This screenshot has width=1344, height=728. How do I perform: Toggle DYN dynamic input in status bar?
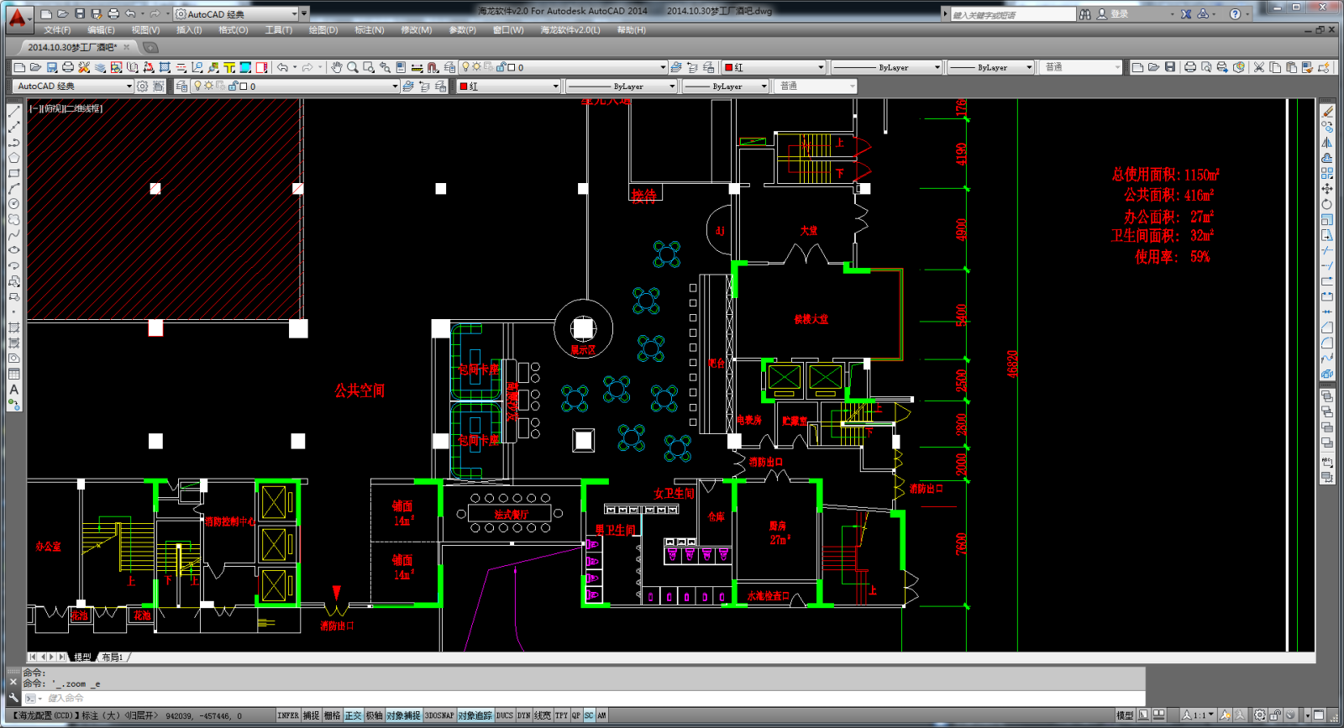point(523,715)
